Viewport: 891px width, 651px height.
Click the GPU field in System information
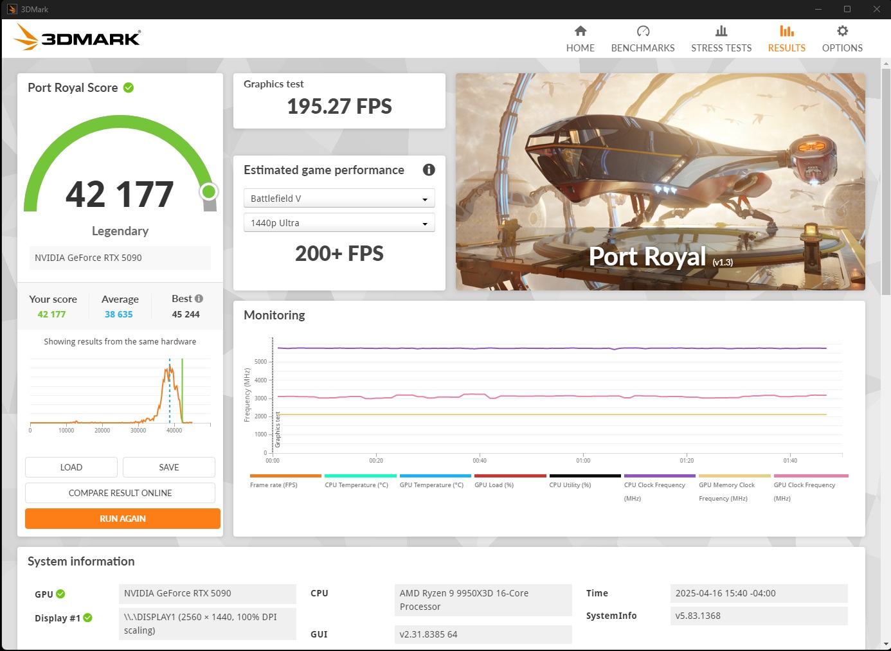[x=208, y=593]
